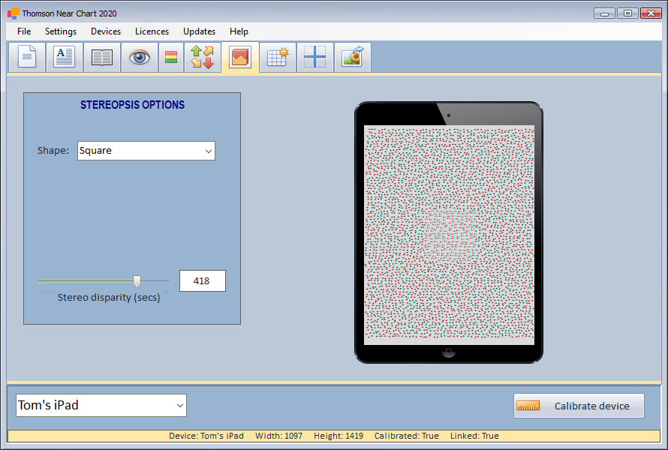Open the Settings menu
The image size is (668, 450).
(61, 31)
